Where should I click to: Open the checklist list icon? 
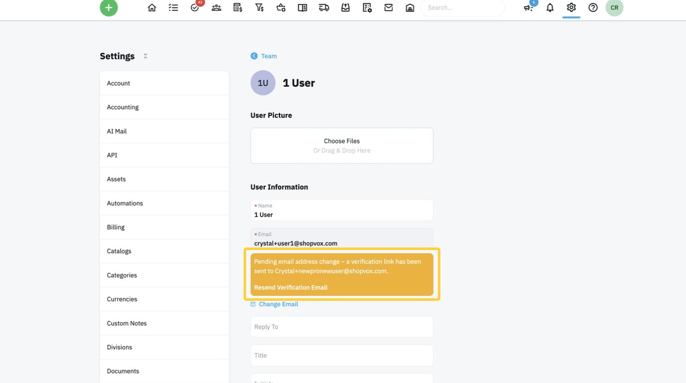click(173, 7)
